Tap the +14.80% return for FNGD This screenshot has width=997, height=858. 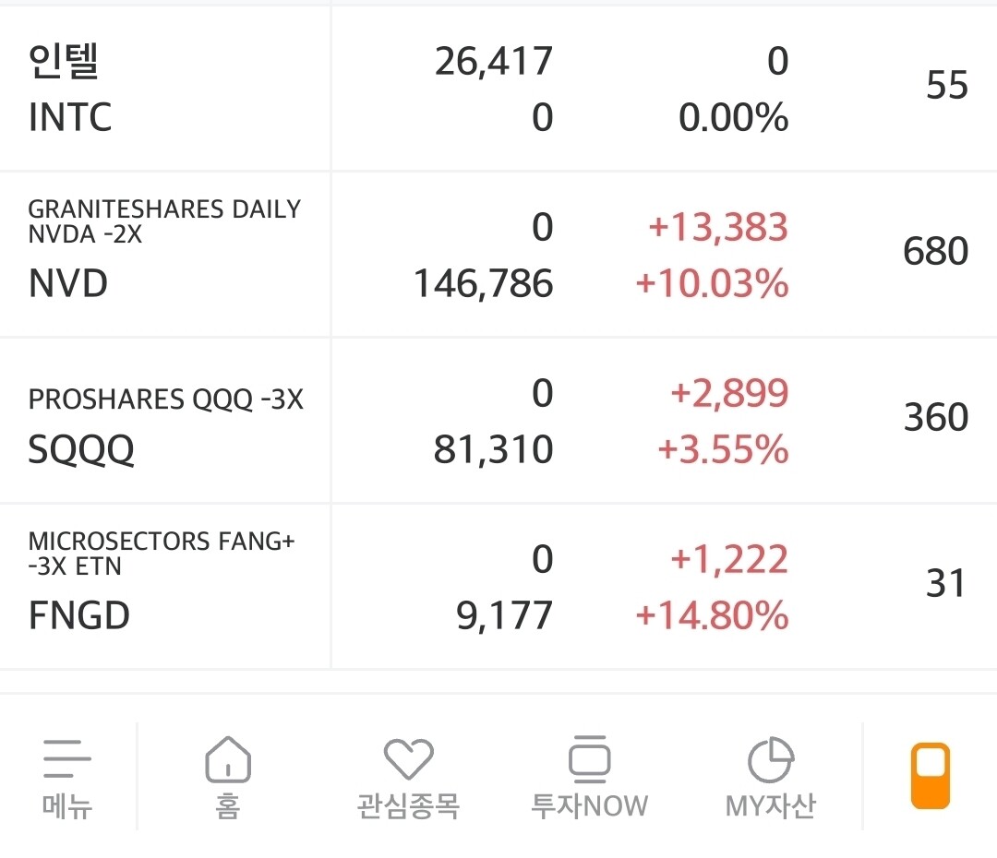click(x=712, y=615)
